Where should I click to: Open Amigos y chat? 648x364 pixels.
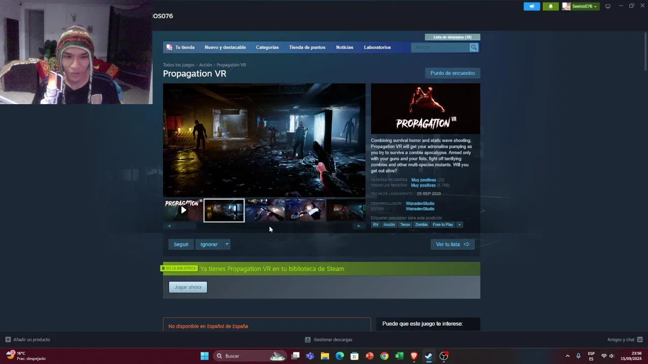point(625,340)
